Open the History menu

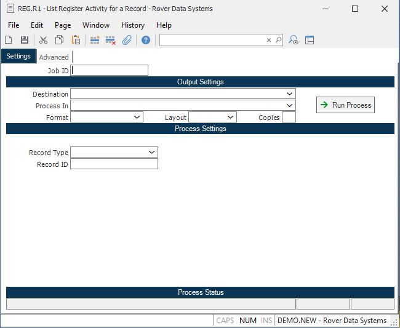[x=132, y=25]
